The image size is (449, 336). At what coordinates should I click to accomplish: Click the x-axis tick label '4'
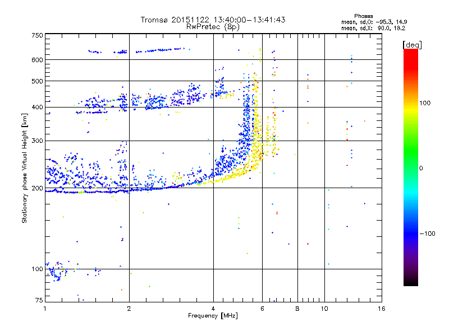(x=213, y=309)
